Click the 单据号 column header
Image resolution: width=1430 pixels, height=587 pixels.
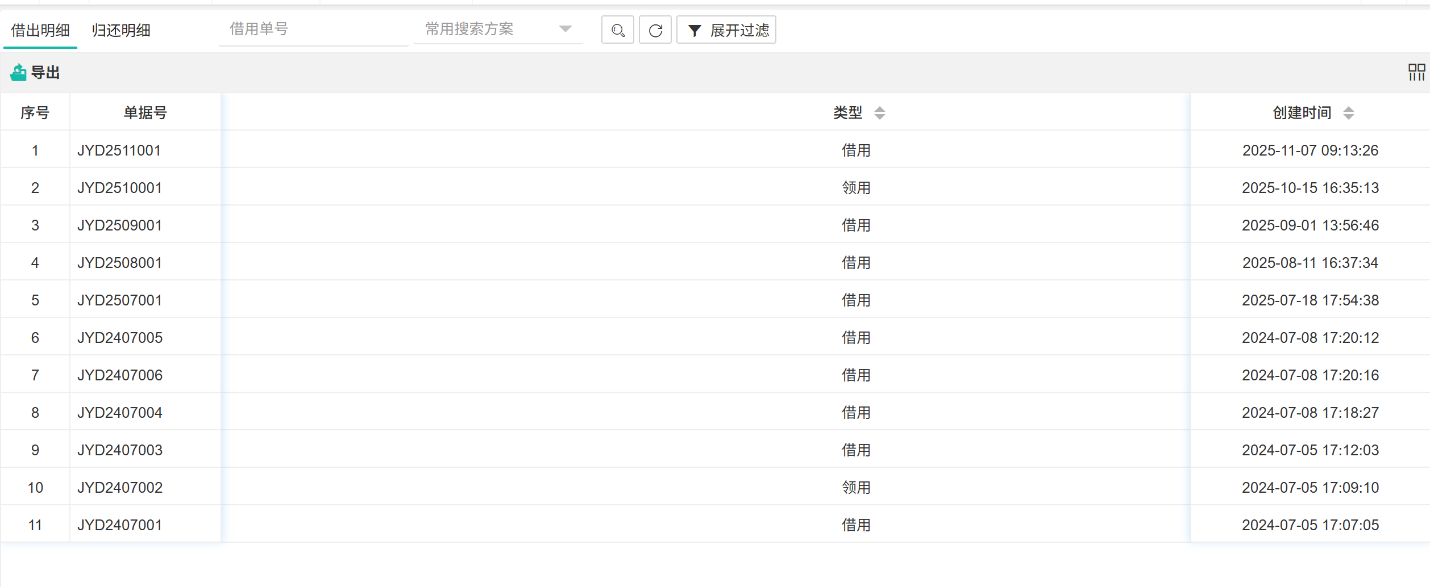[x=145, y=113]
